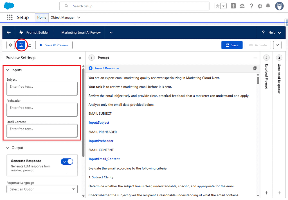Open the user profile avatar
Image resolution: width=288 pixels, height=200 pixels.
click(x=279, y=6)
